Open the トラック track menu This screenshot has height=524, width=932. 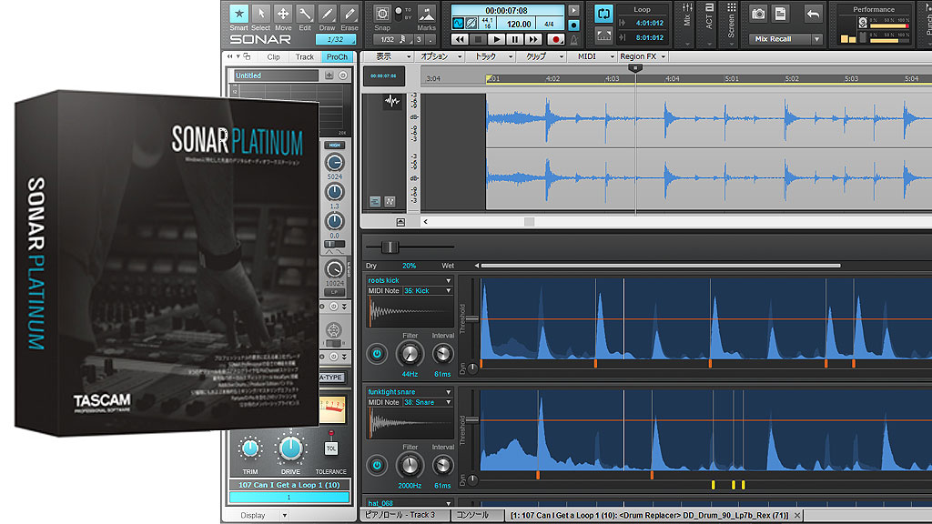coord(491,56)
